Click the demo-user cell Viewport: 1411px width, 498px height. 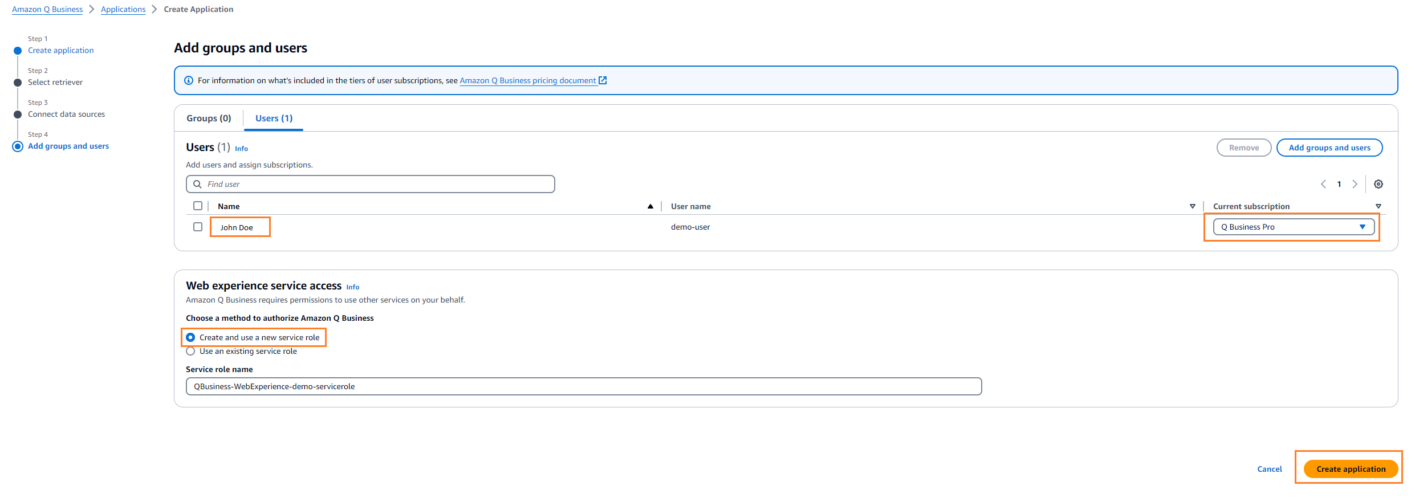point(690,227)
